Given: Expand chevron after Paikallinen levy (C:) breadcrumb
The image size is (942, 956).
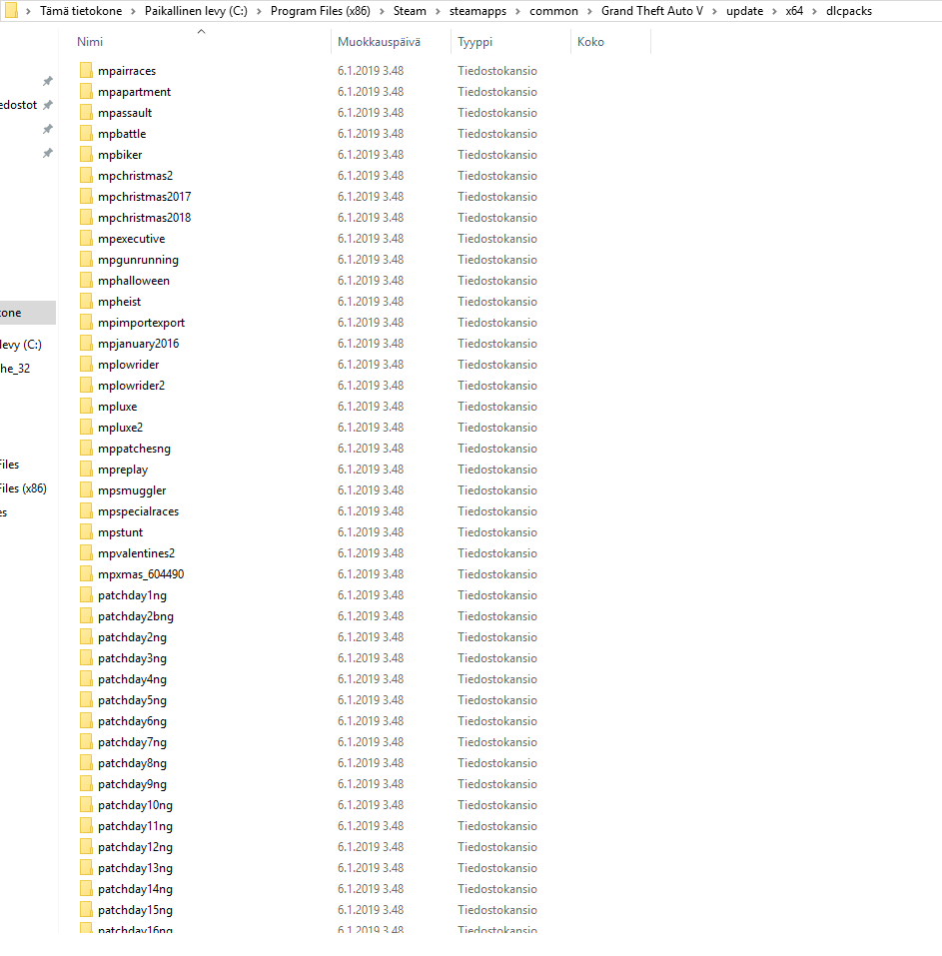Looking at the screenshot, I should click(259, 11).
